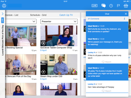
Task: Click the 57 Comments label
Action: pyautogui.click(x=93, y=19)
